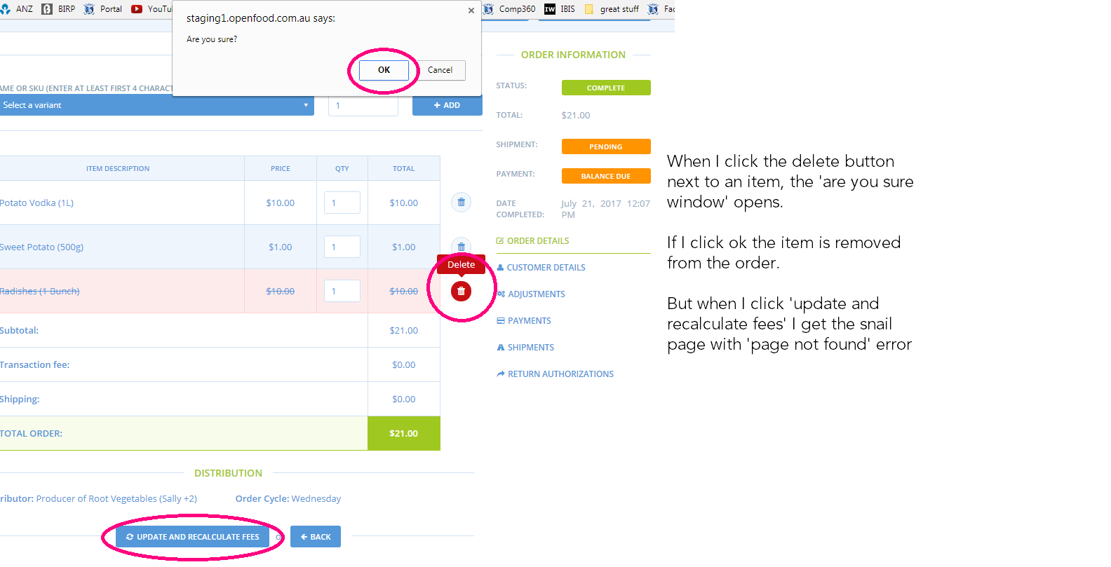Screen dimensions: 1111x567
Task: Click the Subtotal $21.00 value
Action: pos(404,330)
